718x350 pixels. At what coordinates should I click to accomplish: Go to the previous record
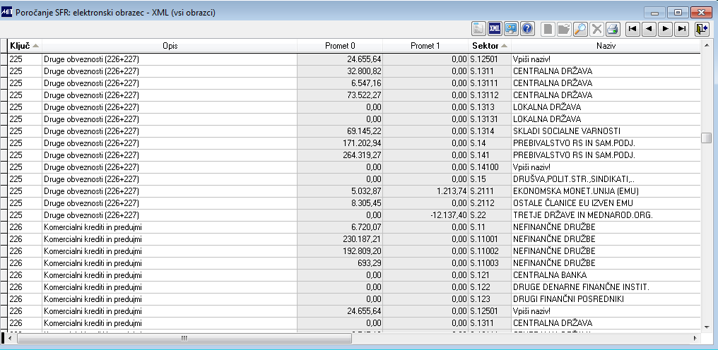[649, 29]
